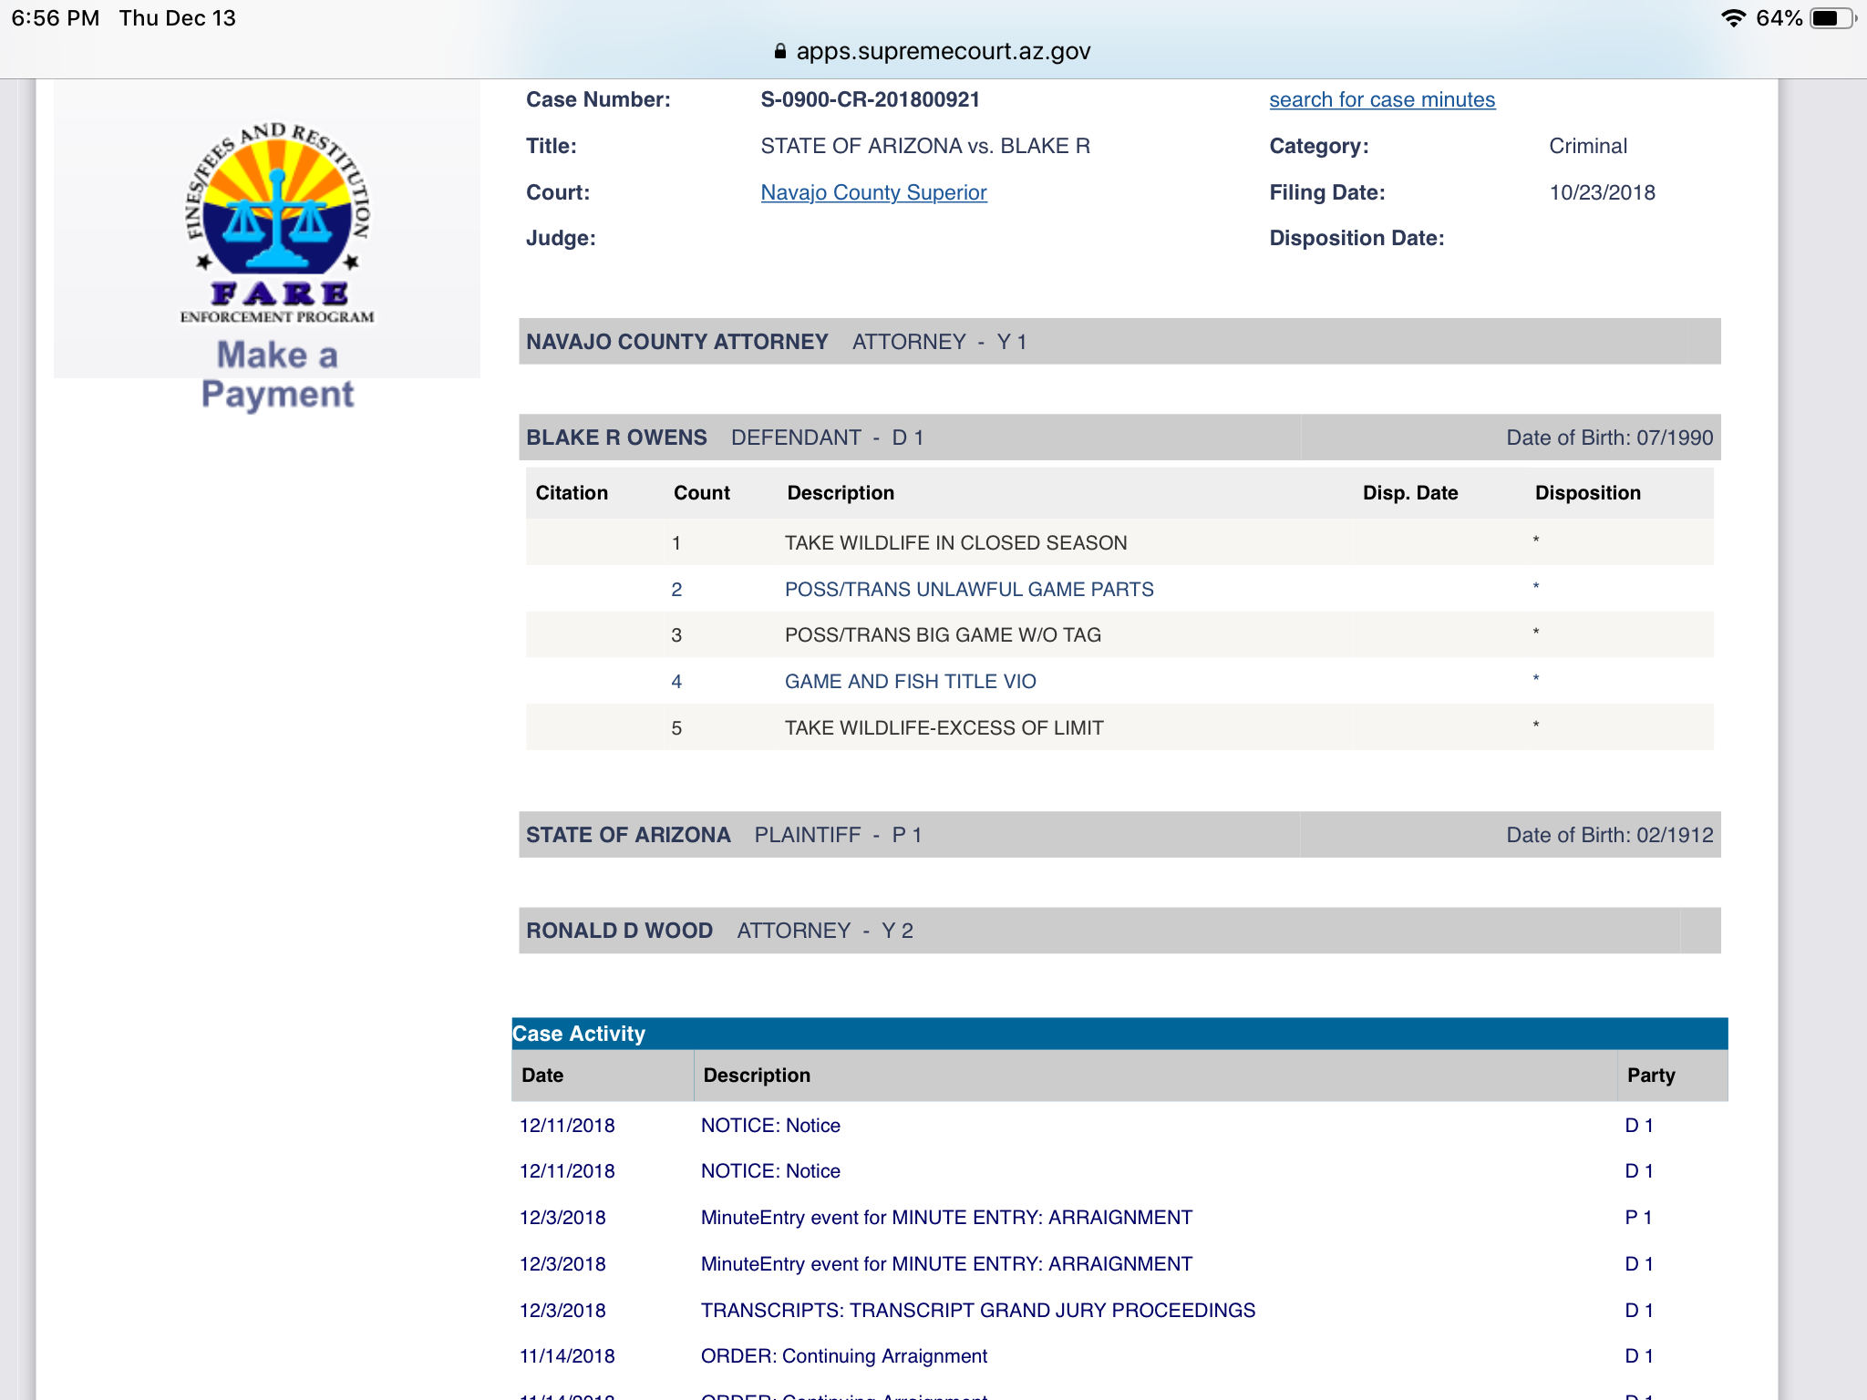Select POSS/TRANS BIG GAME W/O TAG row
The width and height of the screenshot is (1867, 1400).
click(1119, 635)
